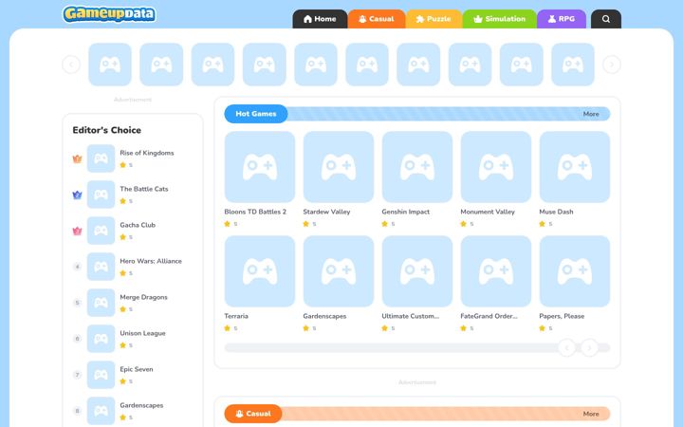
Task: Click the Rise of Kingdoms game icon
Action: tap(102, 158)
